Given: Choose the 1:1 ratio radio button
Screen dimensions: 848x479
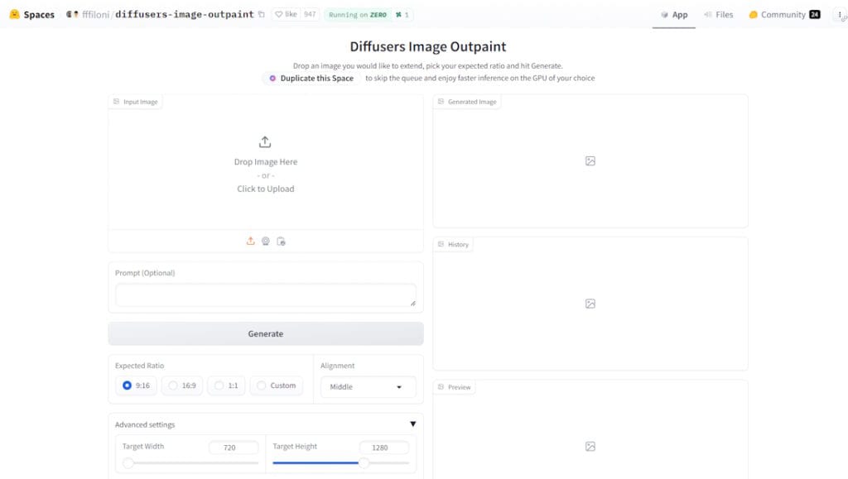Looking at the screenshot, I should (x=226, y=386).
